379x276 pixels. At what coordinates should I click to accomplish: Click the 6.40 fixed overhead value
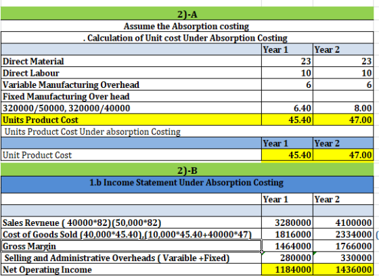pyautogui.click(x=287, y=108)
